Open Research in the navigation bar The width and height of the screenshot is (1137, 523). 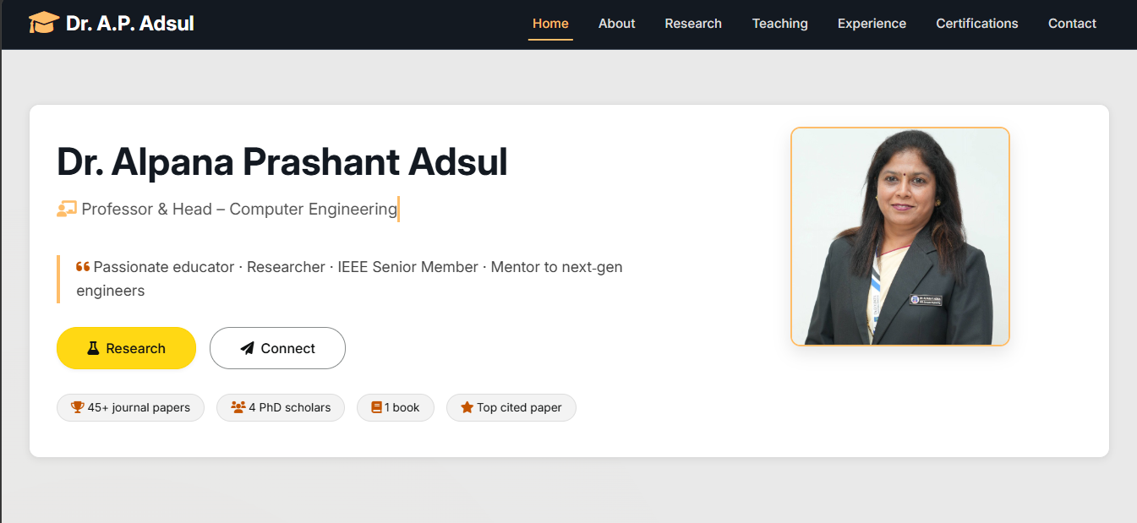[x=693, y=24]
